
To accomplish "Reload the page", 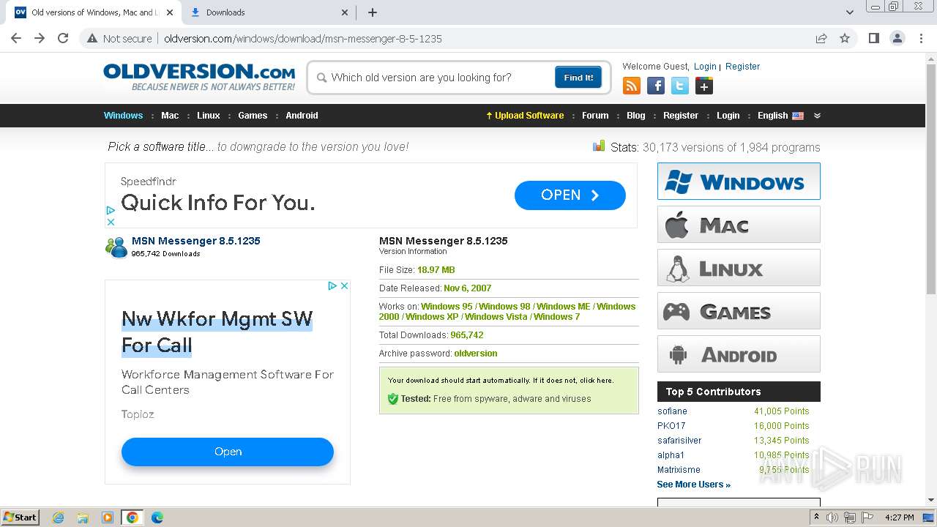I will click(x=63, y=38).
